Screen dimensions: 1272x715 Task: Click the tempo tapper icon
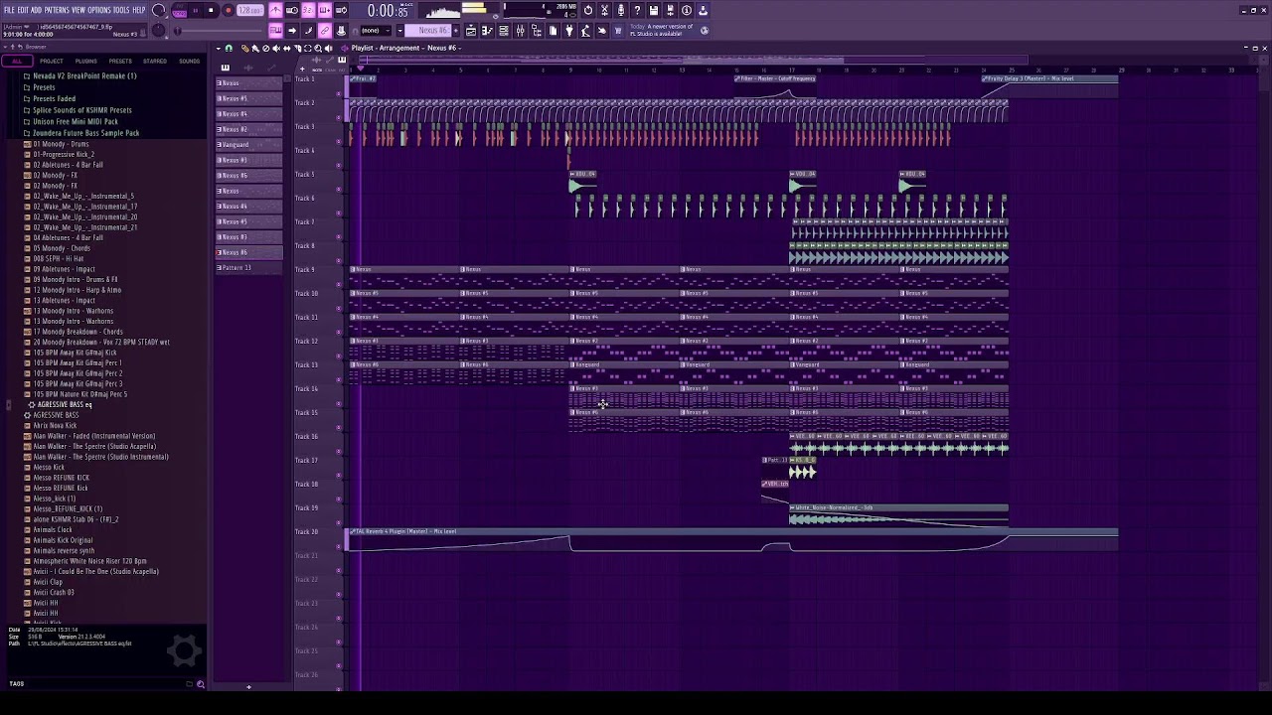coord(585,29)
